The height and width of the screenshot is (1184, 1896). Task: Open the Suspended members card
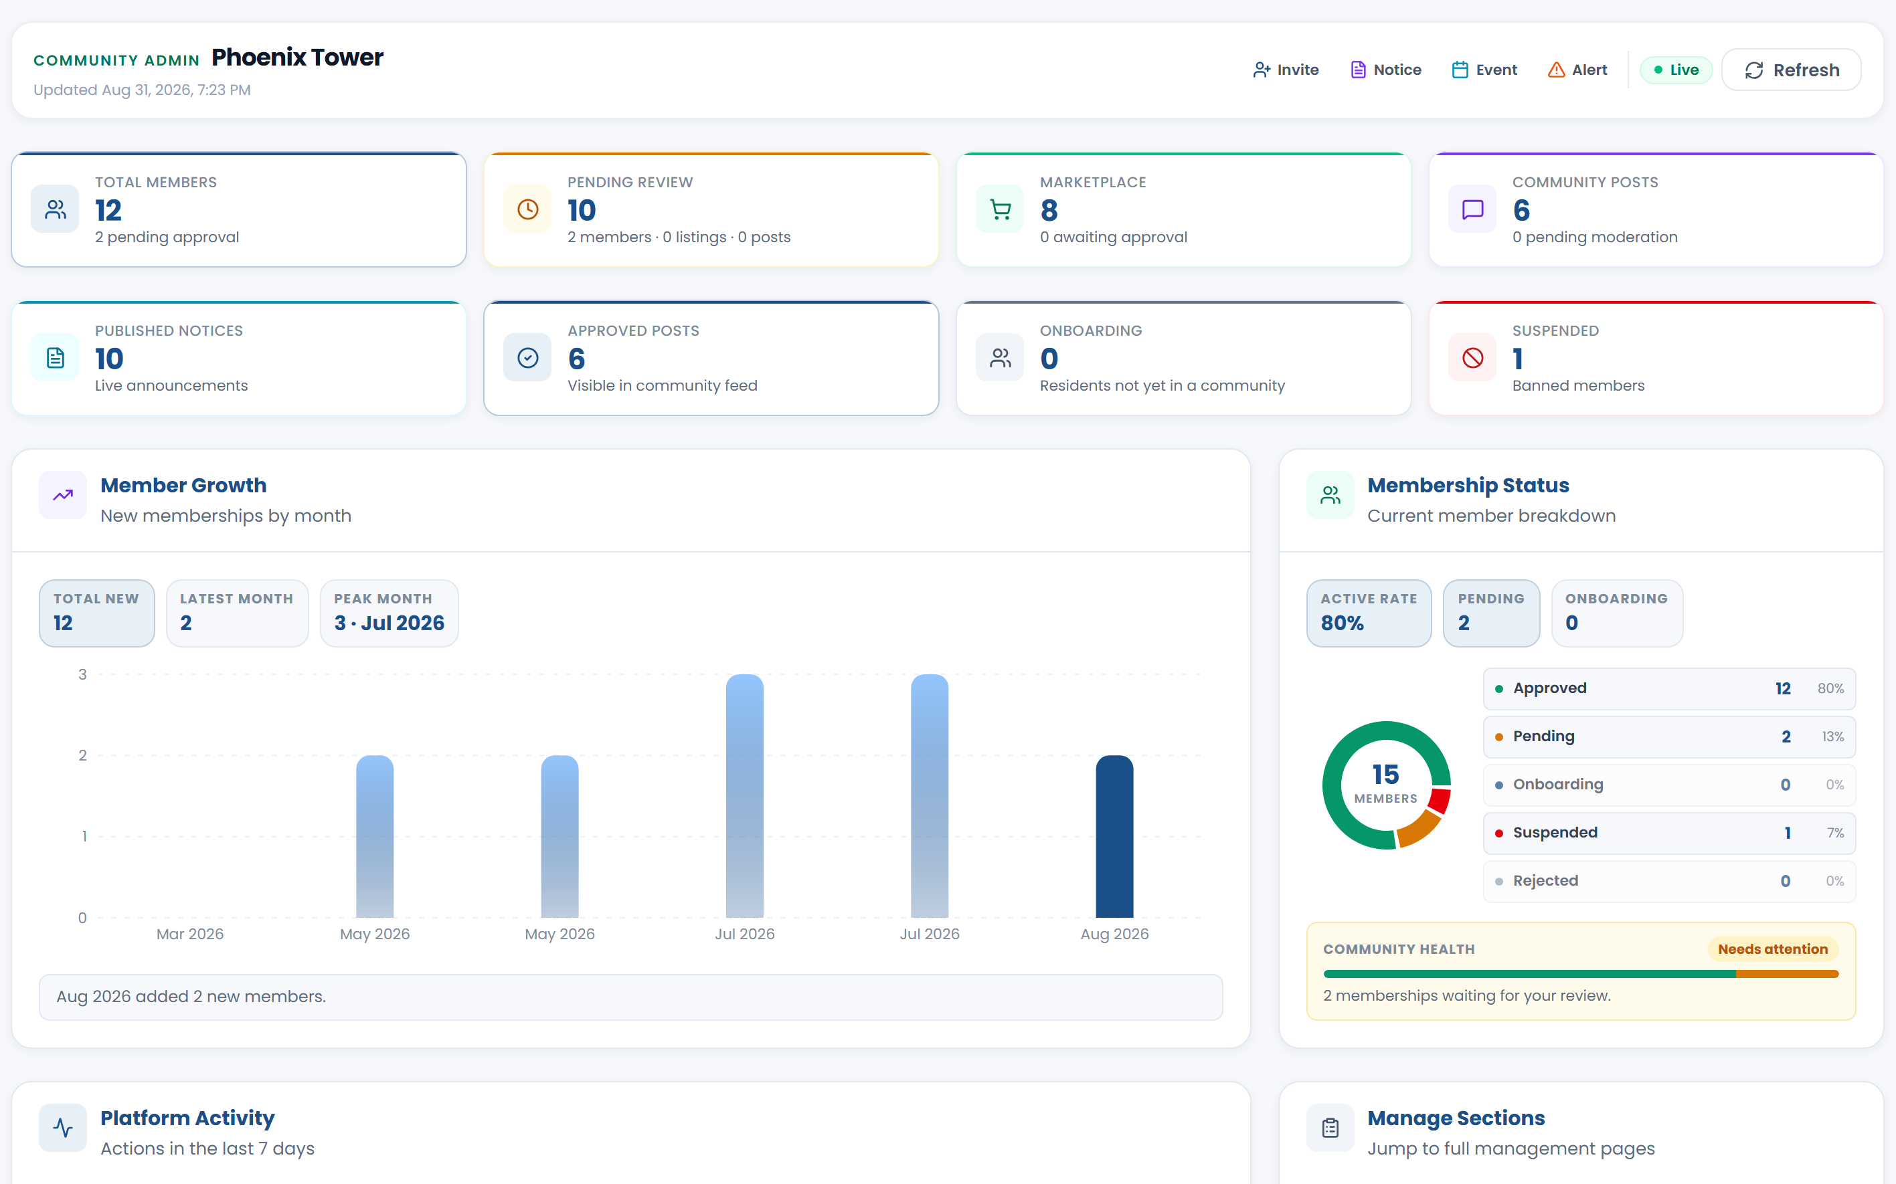point(1656,359)
